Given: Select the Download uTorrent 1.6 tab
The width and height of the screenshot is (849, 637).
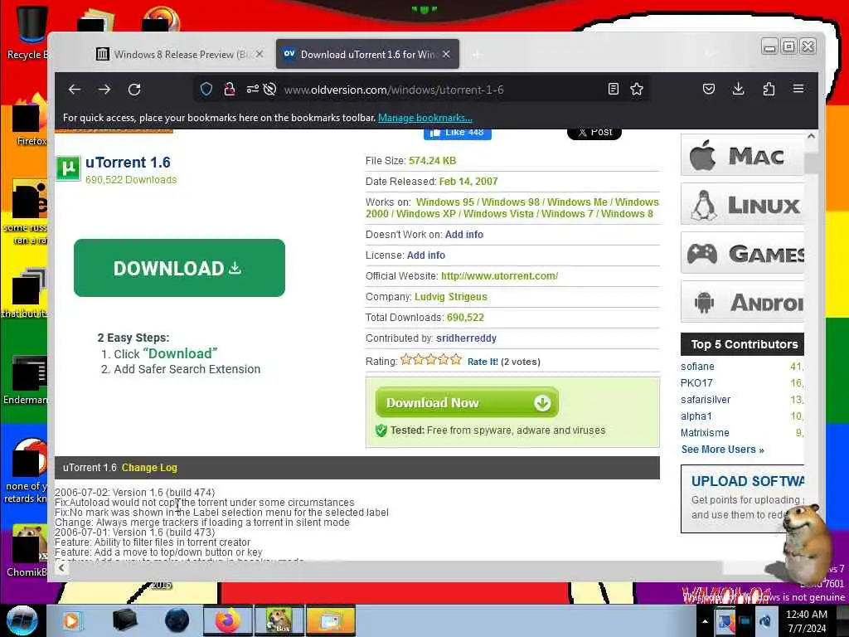Looking at the screenshot, I should tap(367, 54).
